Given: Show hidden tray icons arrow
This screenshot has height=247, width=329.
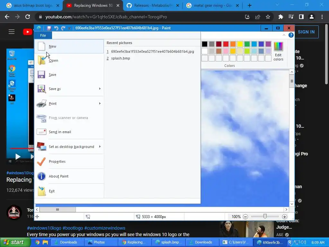Looking at the screenshot, I should click(290, 242).
